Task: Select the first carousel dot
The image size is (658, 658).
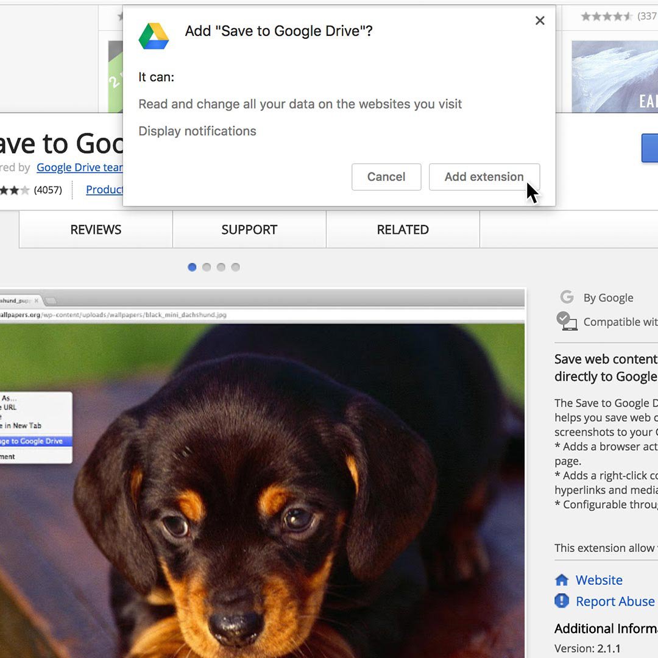Action: (x=192, y=267)
